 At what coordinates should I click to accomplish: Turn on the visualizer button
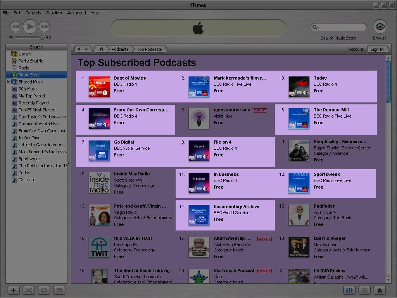click(x=364, y=290)
